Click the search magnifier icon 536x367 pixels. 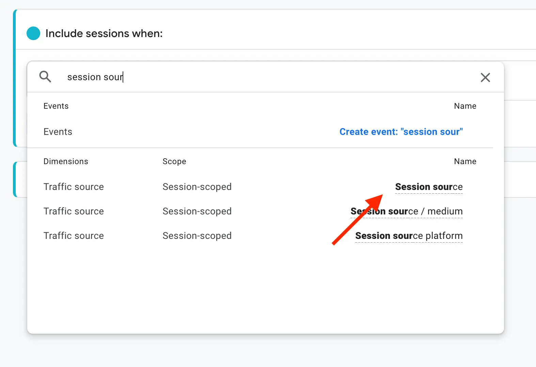click(x=45, y=77)
